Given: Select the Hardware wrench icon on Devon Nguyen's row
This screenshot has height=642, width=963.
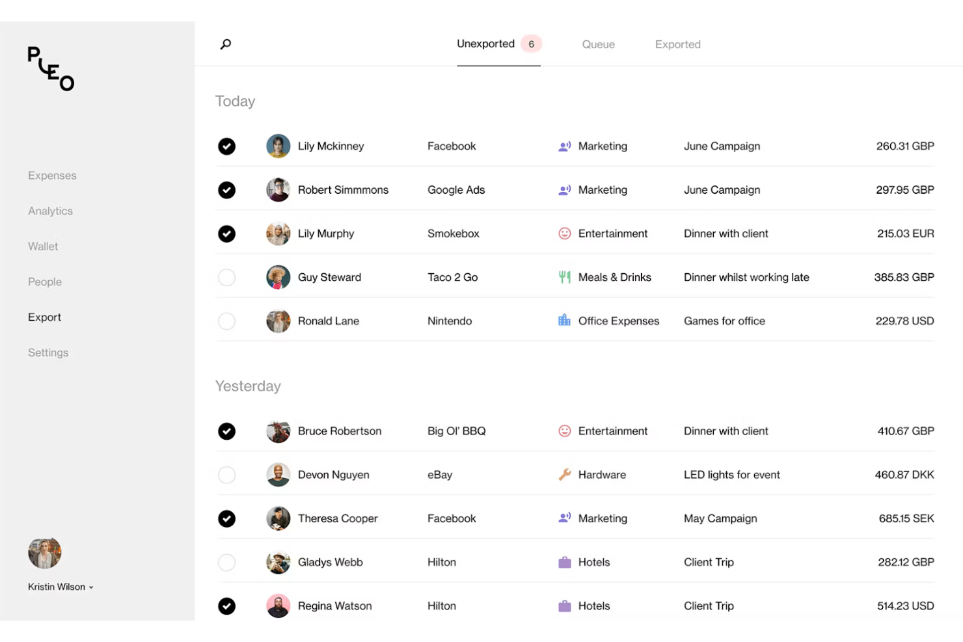Looking at the screenshot, I should click(564, 475).
